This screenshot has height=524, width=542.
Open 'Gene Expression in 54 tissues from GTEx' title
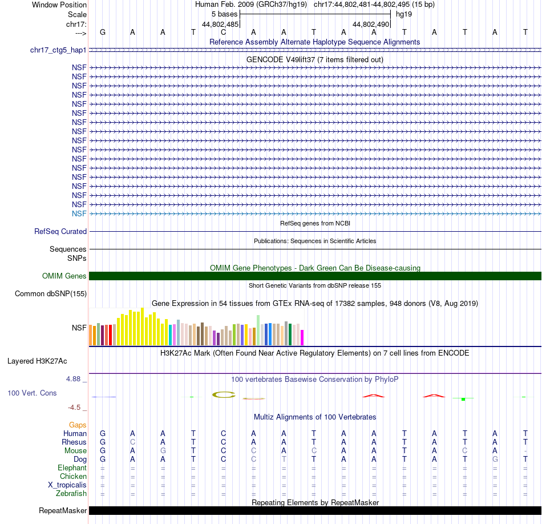tap(314, 303)
